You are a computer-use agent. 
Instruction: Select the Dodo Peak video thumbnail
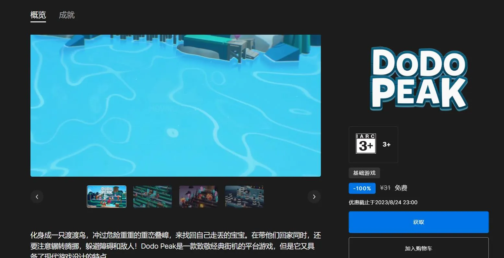(x=107, y=196)
